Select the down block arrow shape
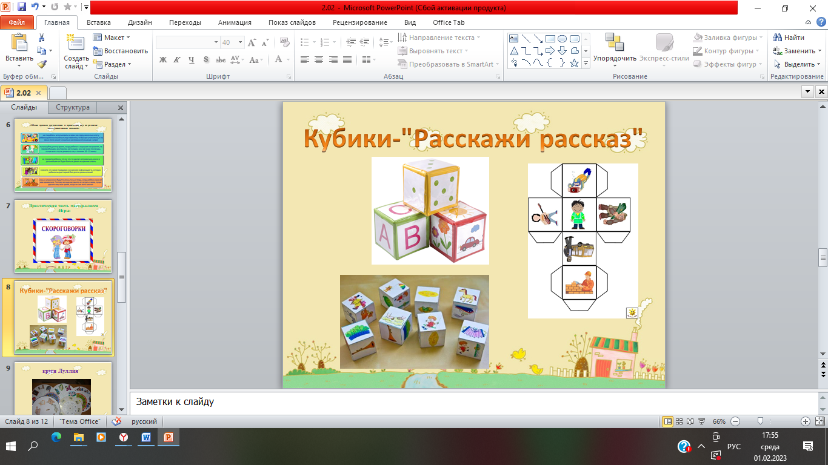828x465 pixels. [562, 50]
